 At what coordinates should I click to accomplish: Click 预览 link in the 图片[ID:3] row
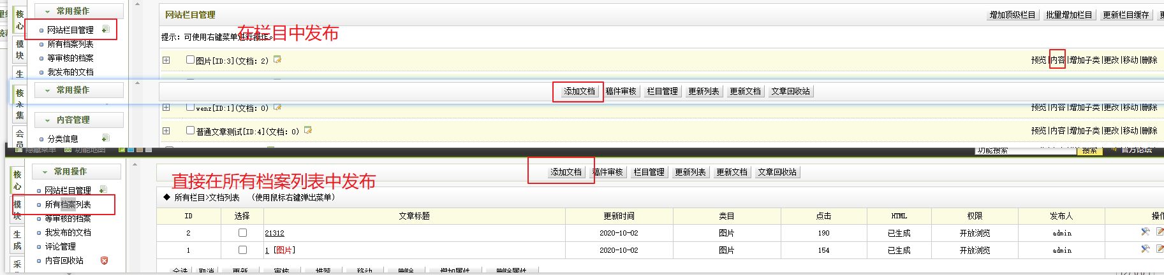(x=1038, y=60)
